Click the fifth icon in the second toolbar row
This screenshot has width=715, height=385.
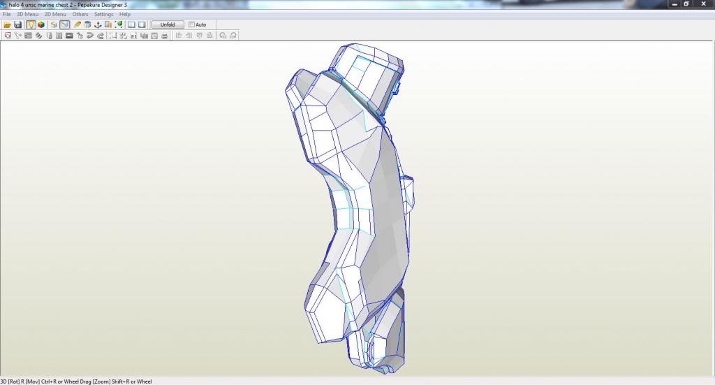coord(50,36)
